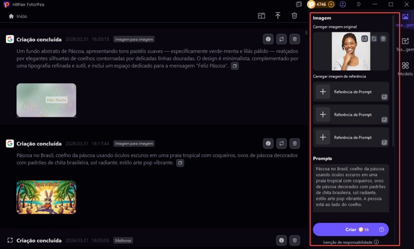The height and width of the screenshot is (249, 414).
Task: Click Imagem para imagem tag on 16:17:44 entry
Action: tap(134, 143)
